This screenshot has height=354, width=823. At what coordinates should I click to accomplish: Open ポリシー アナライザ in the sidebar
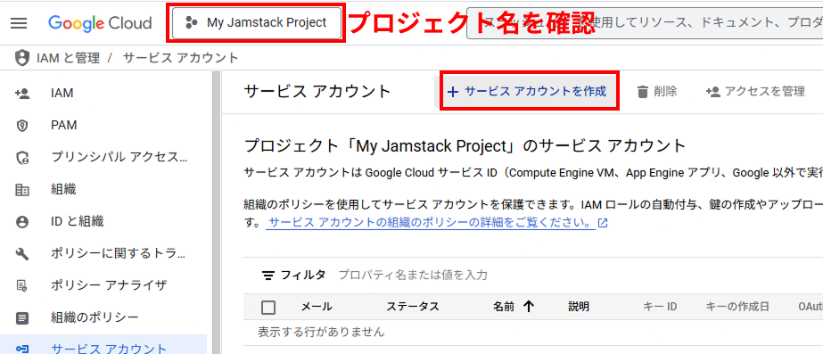pyautogui.click(x=109, y=285)
